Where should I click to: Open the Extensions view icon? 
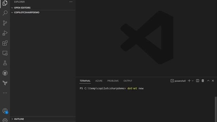click(x=5, y=43)
